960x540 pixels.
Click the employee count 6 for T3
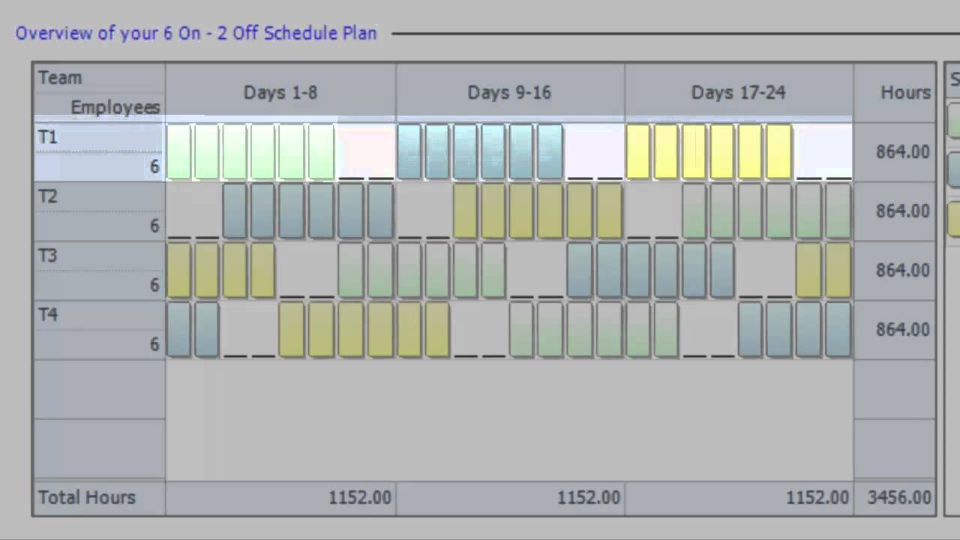click(154, 285)
